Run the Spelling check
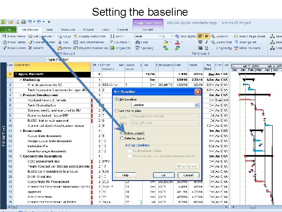The width and height of the screenshot is (282, 212). tap(144, 48)
